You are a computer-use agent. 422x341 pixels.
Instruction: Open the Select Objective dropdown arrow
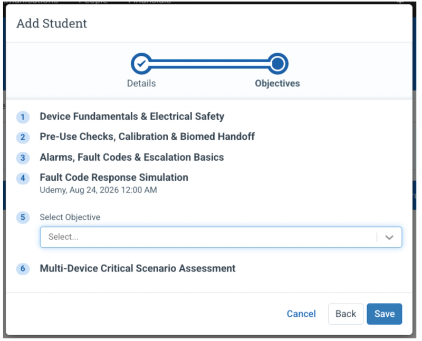389,237
